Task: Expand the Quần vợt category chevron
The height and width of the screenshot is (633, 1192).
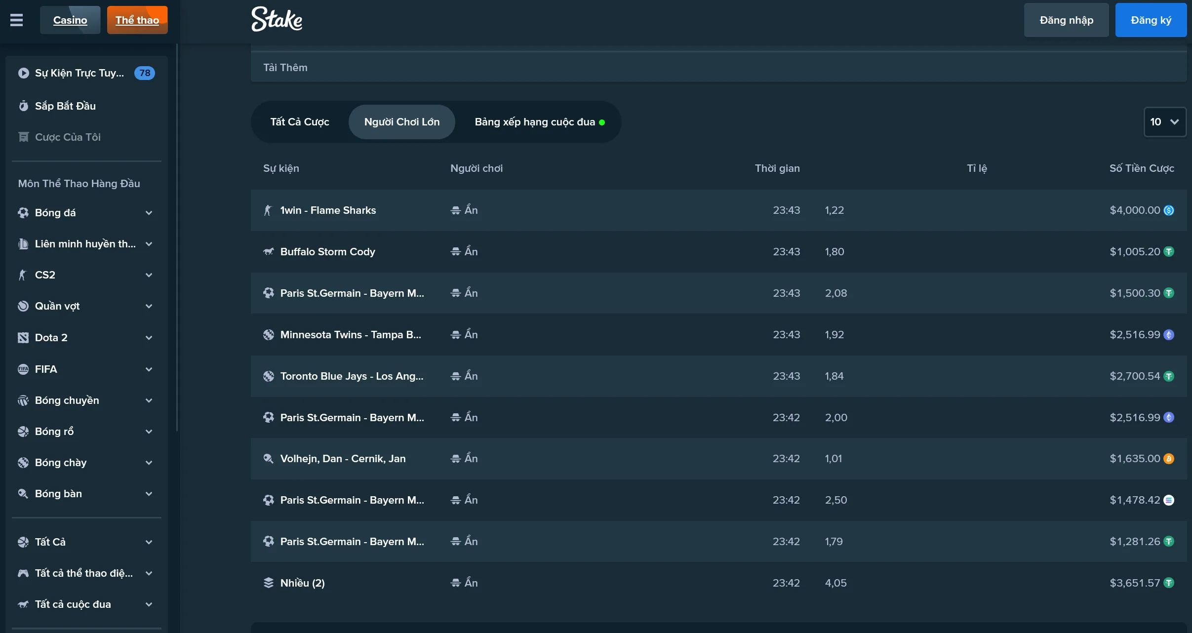Action: pos(149,306)
